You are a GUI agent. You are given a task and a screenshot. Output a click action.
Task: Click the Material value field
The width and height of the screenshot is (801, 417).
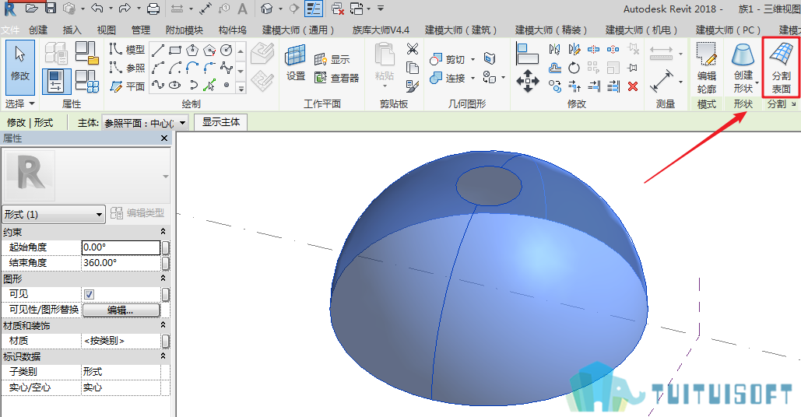121,341
